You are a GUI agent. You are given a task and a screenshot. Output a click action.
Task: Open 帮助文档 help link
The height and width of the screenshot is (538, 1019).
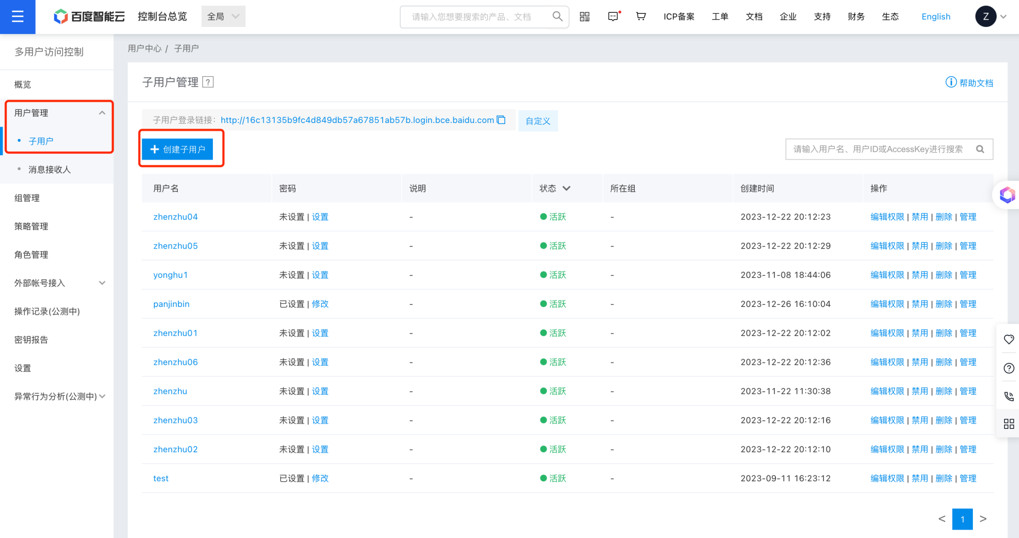tap(970, 83)
